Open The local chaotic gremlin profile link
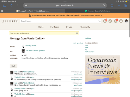The image size is (130, 97). point(35,50)
